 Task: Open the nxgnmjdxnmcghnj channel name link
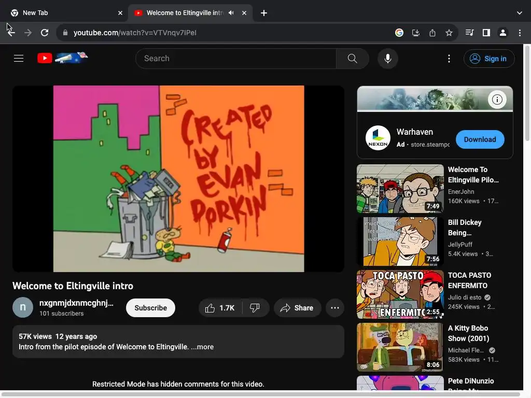[x=76, y=303]
